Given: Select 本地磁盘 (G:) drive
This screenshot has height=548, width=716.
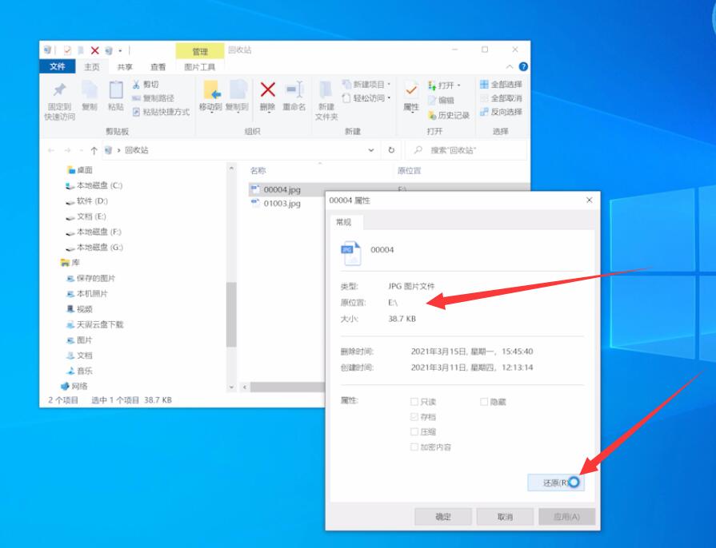Looking at the screenshot, I should [94, 248].
